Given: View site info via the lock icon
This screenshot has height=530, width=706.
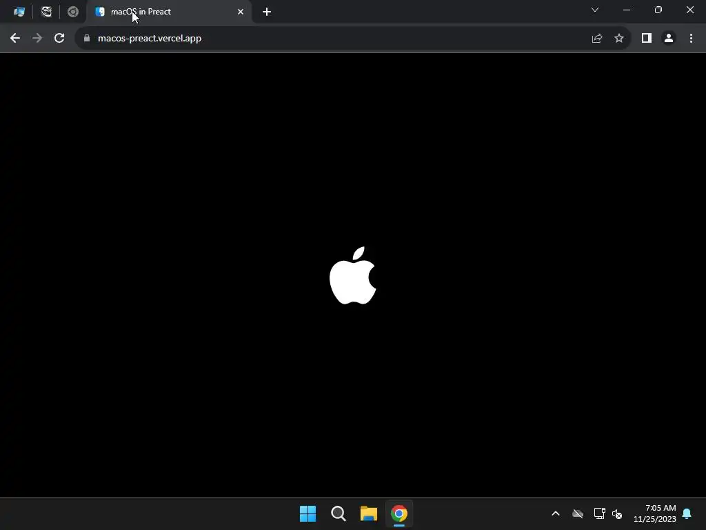Looking at the screenshot, I should click(87, 39).
